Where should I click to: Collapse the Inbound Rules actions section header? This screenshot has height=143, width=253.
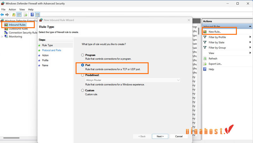[x=250, y=26]
